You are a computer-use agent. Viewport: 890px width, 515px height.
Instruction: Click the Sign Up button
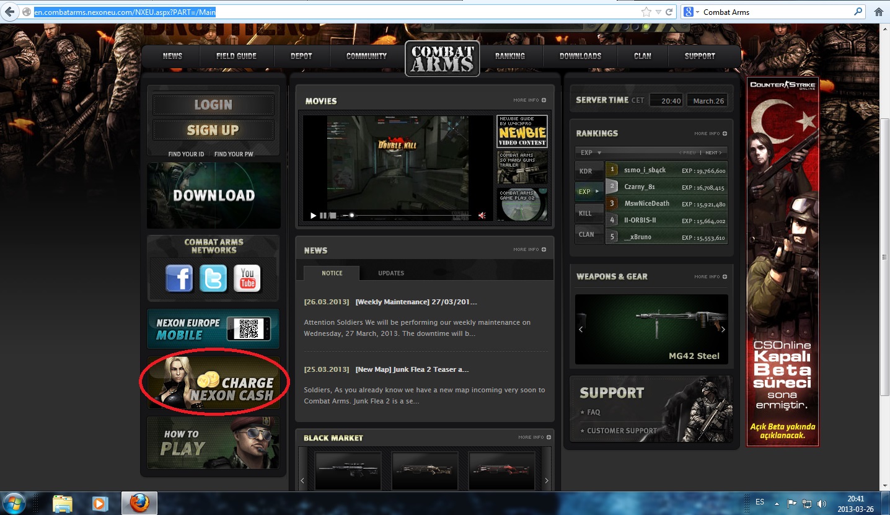pos(213,130)
